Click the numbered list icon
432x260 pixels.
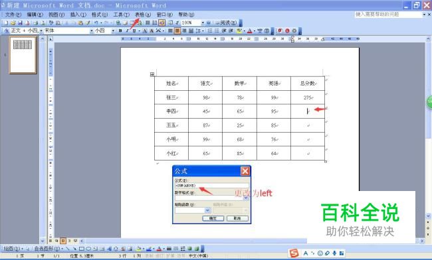210,31
